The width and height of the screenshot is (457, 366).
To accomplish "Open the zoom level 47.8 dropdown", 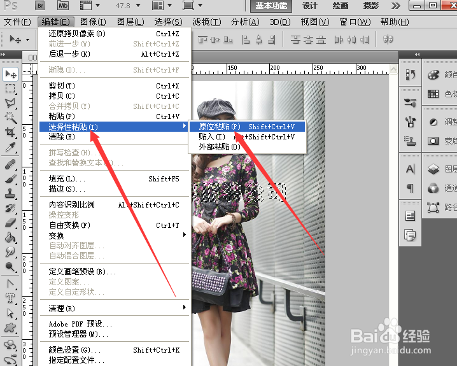I will 138,6.
